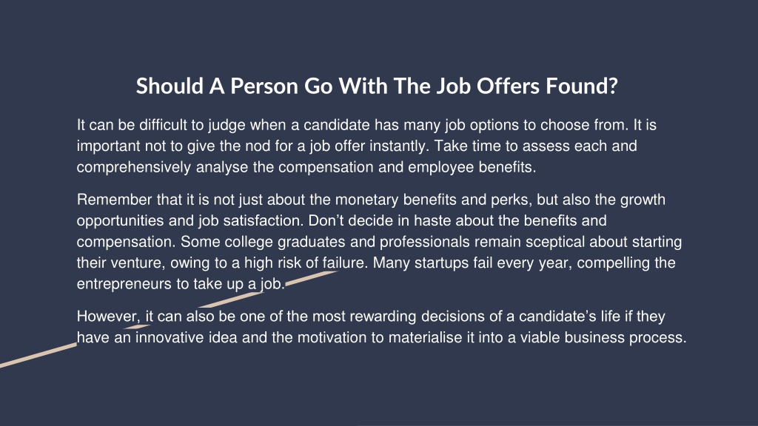Click the beige diagonal line near 'failure'

pyautogui.click(x=312, y=279)
